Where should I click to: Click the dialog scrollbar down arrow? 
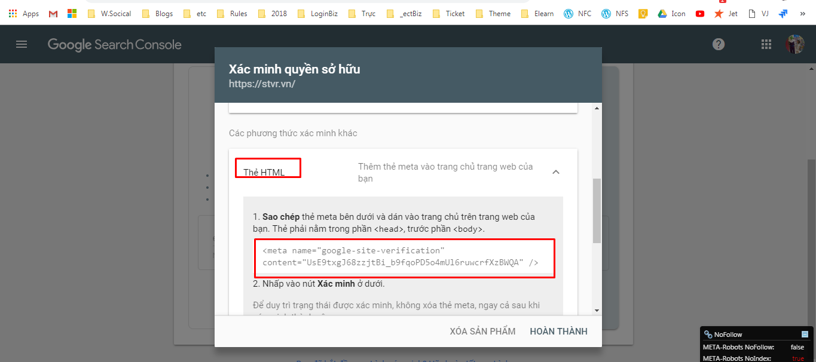point(597,310)
